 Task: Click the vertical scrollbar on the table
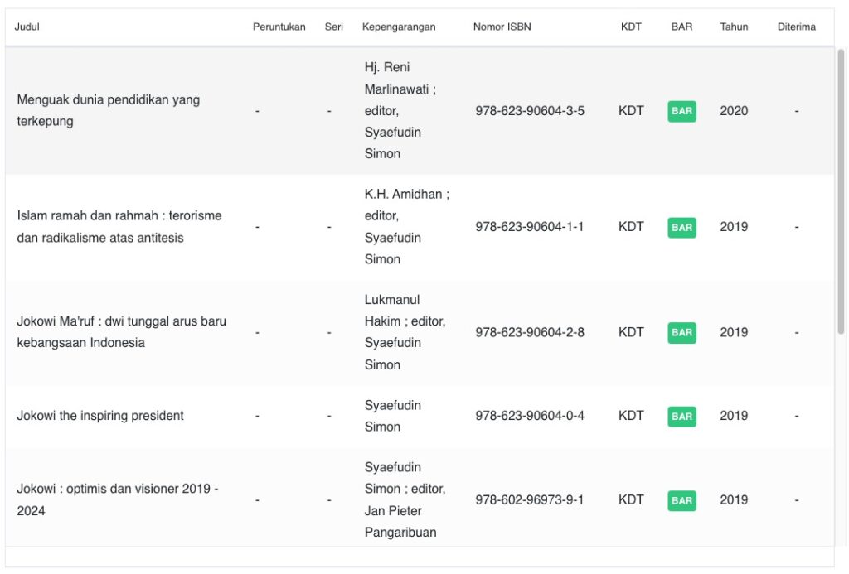coord(841,191)
